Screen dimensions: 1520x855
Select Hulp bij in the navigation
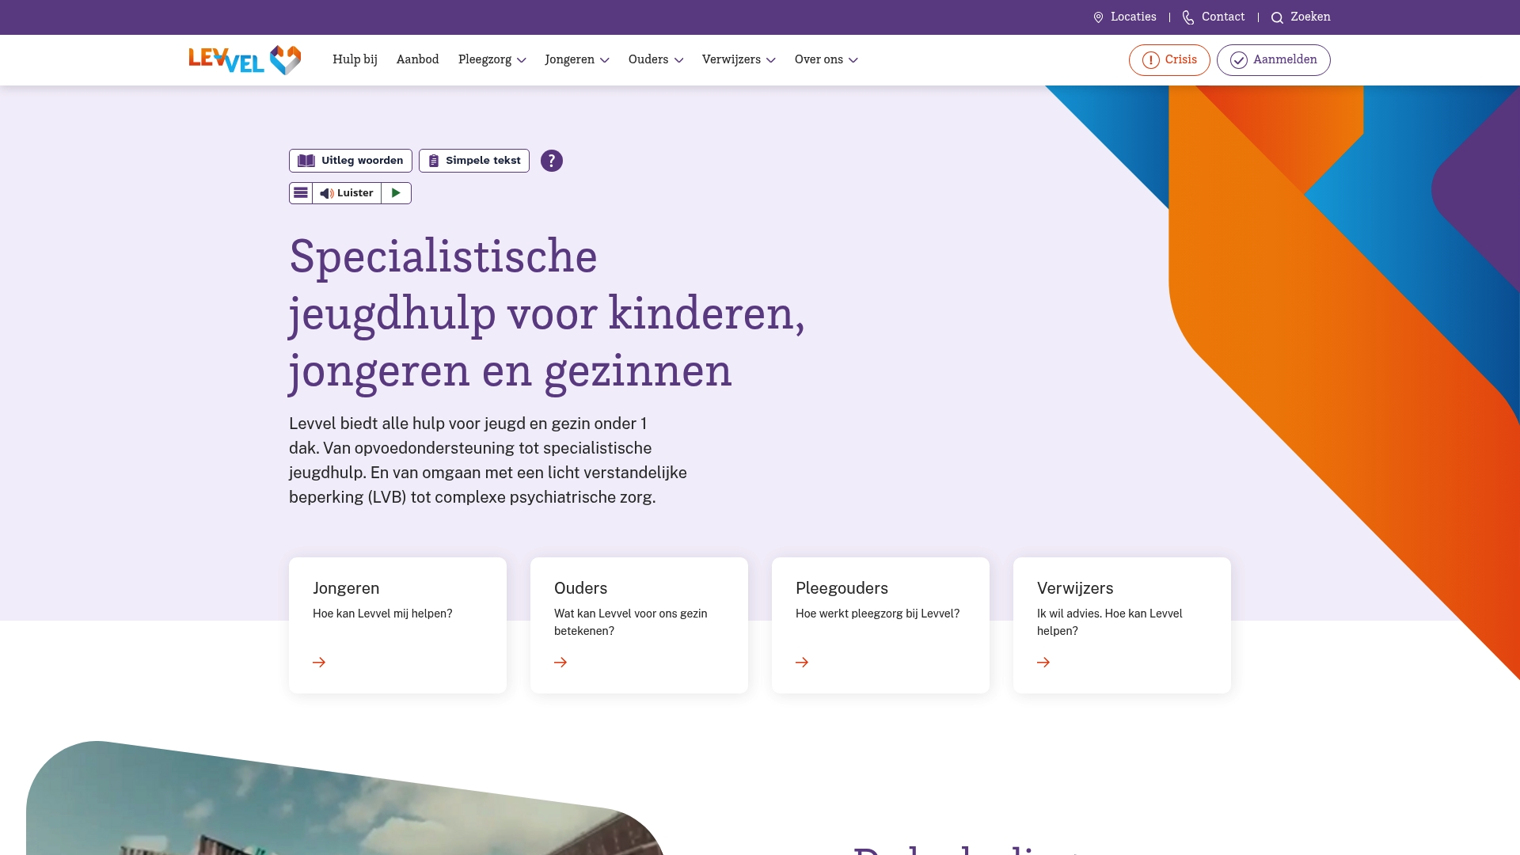point(354,59)
